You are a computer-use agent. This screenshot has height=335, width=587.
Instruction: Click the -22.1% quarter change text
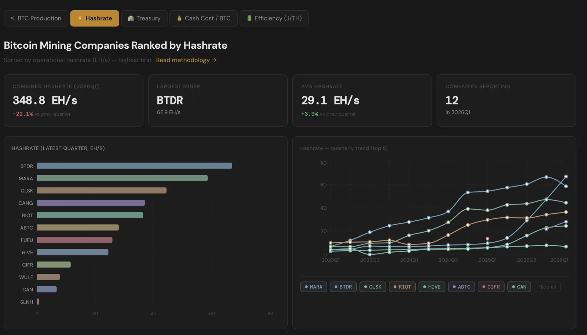[x=23, y=114]
